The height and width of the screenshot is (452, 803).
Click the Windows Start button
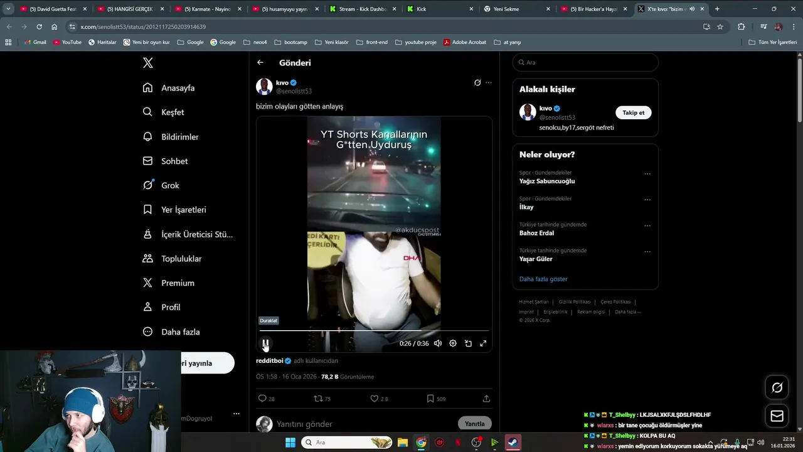pyautogui.click(x=290, y=443)
